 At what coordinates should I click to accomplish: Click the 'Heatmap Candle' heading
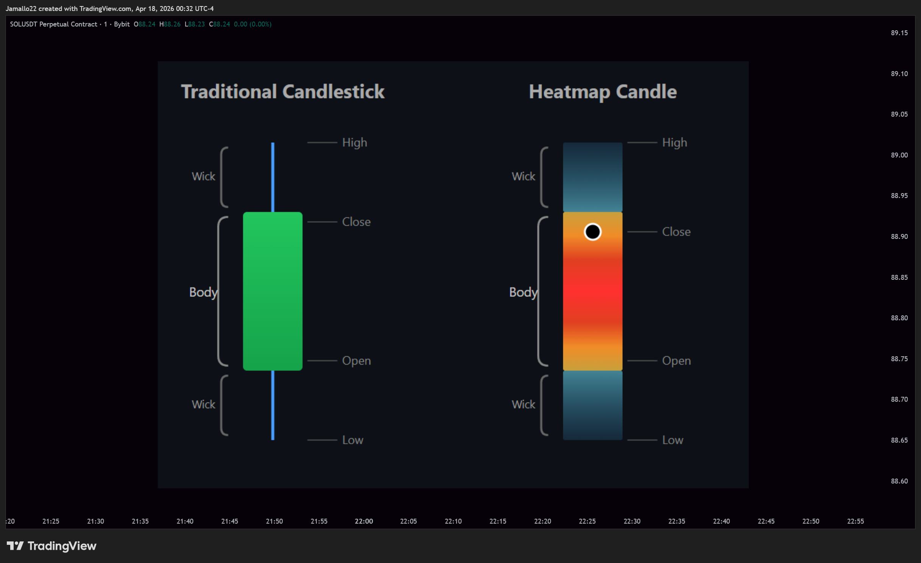point(603,92)
